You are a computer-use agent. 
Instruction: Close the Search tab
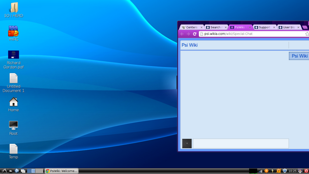(x=225, y=28)
